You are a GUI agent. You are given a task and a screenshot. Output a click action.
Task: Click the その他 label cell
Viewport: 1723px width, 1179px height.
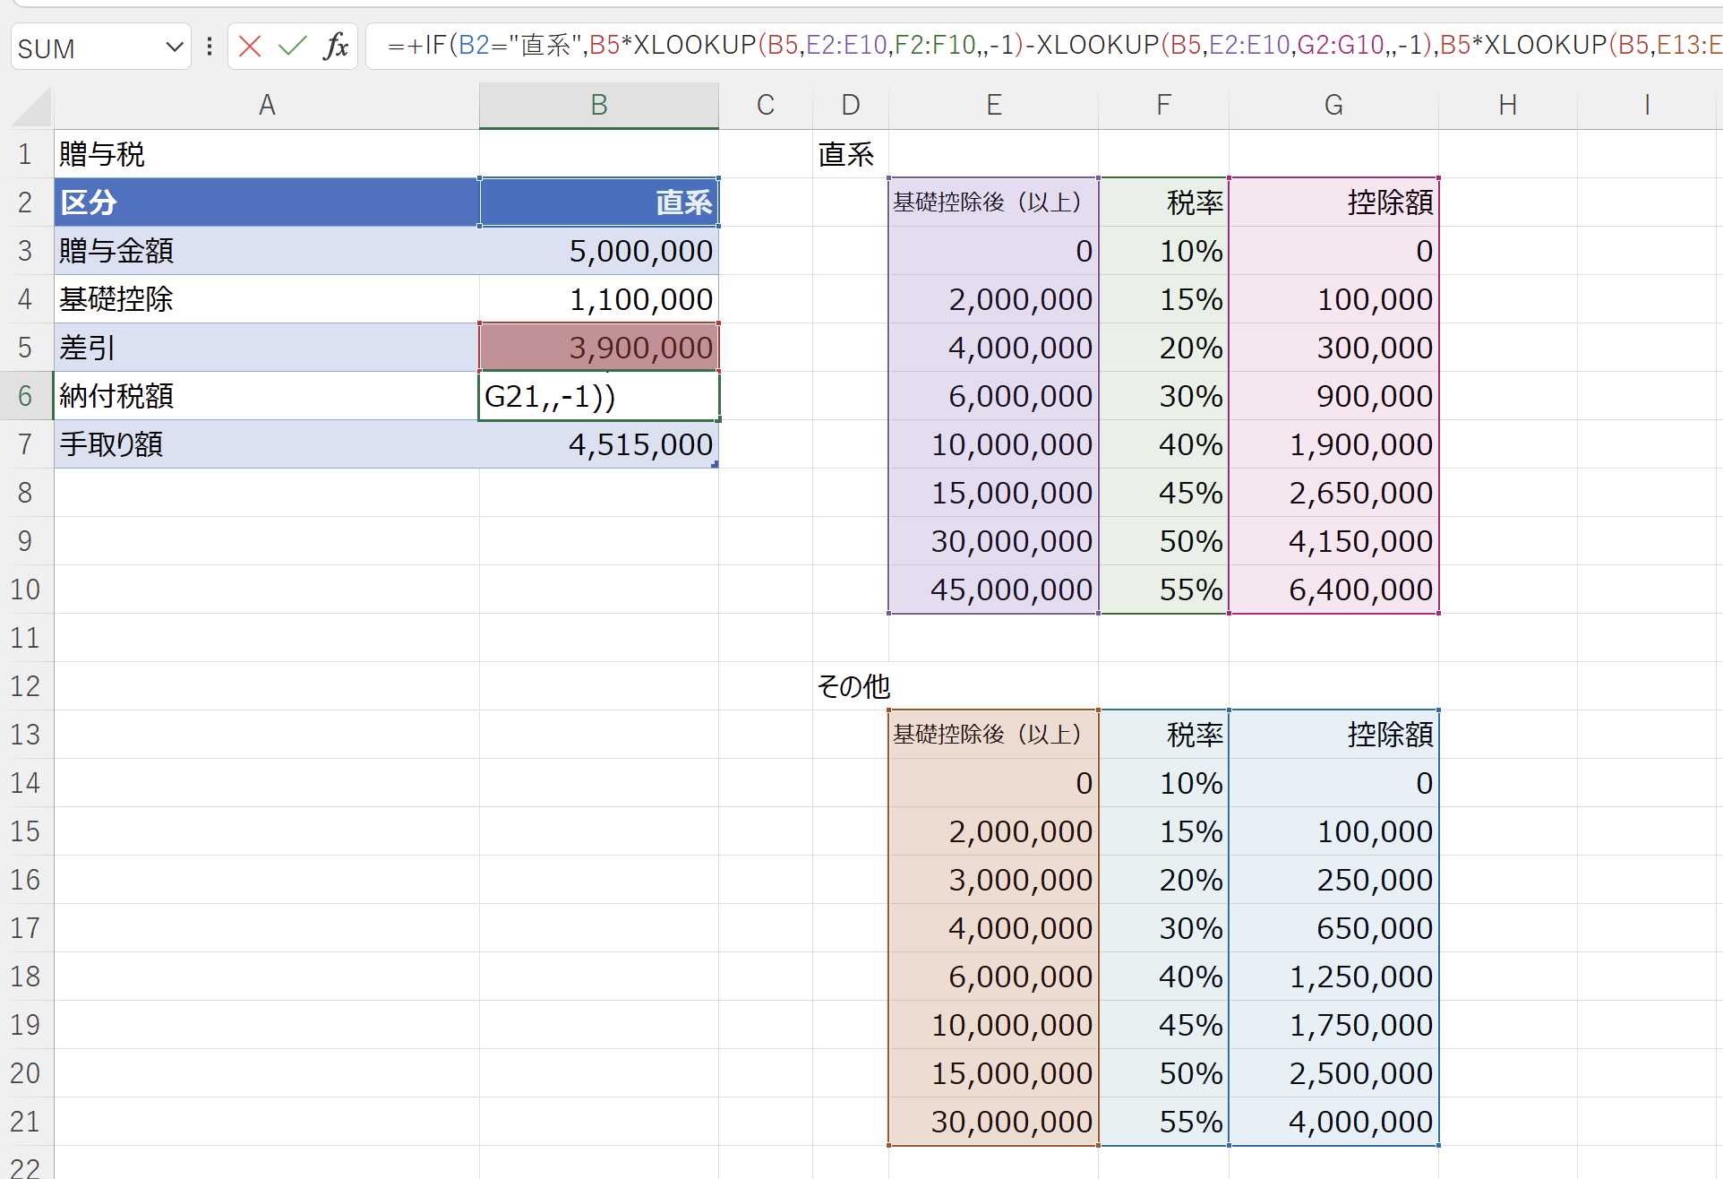(x=852, y=686)
